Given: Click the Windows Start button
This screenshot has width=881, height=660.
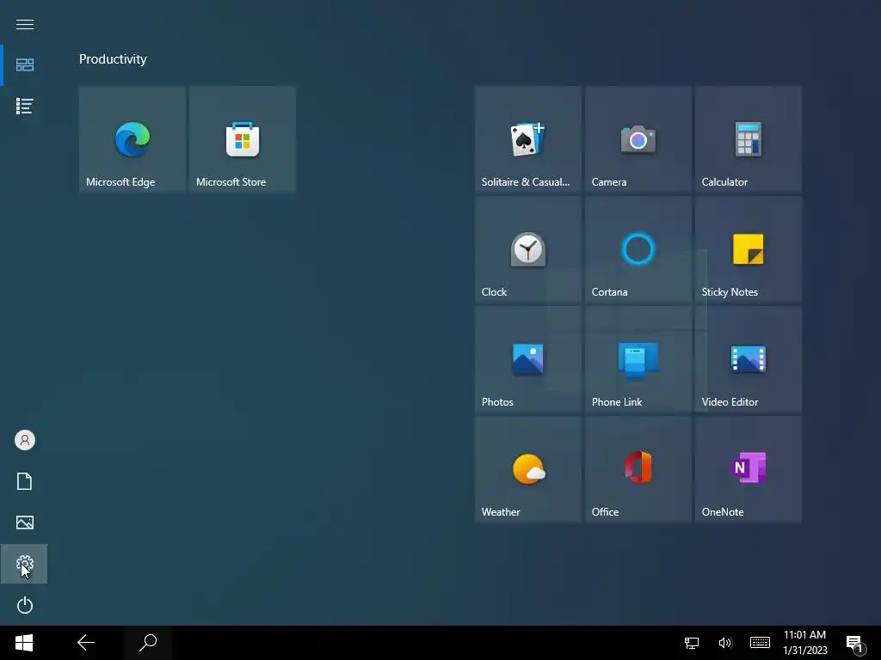Looking at the screenshot, I should (24, 643).
